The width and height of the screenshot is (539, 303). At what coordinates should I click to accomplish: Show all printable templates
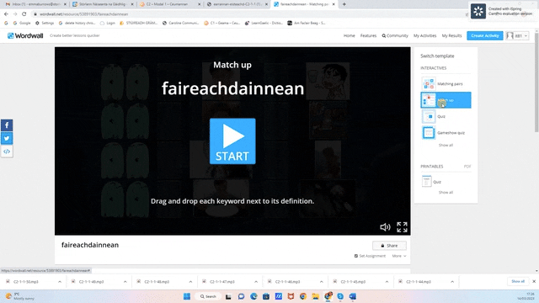pos(446,193)
